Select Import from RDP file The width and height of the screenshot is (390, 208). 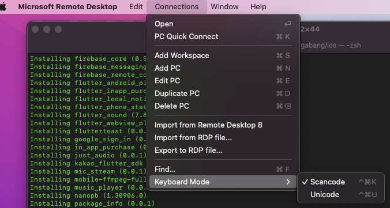(x=223, y=138)
